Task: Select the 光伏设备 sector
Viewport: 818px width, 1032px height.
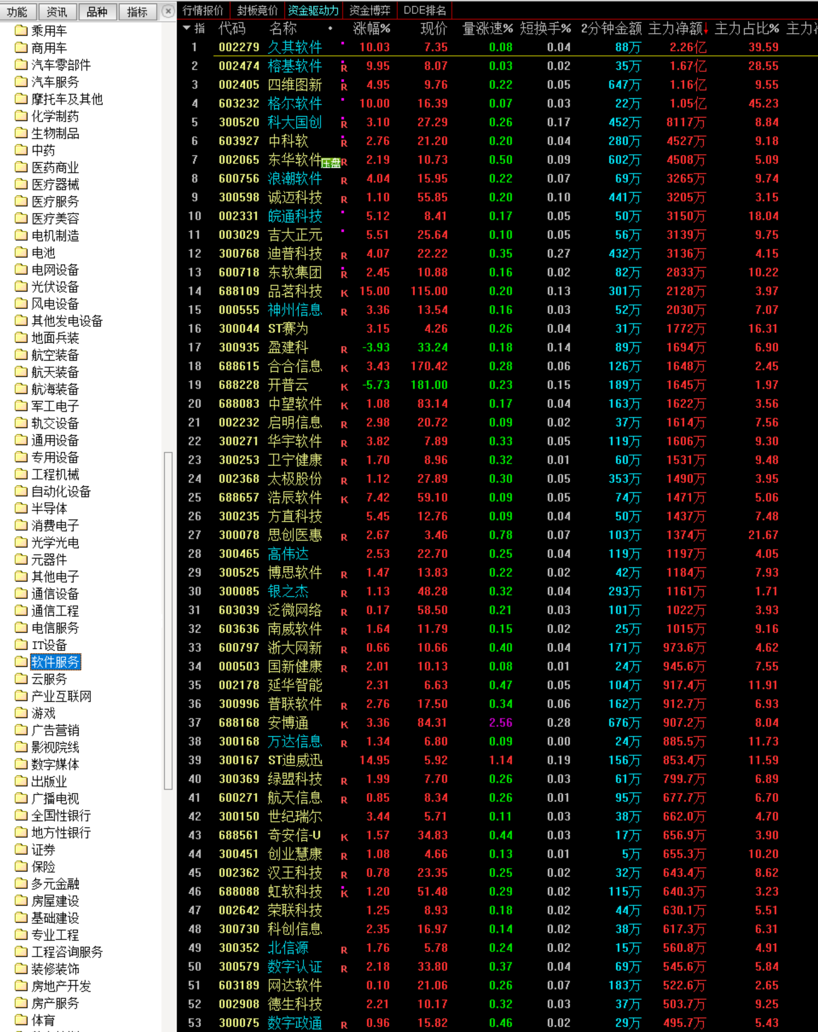Action: 55,287
